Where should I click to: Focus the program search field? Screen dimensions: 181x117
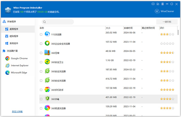click(x=58, y=22)
